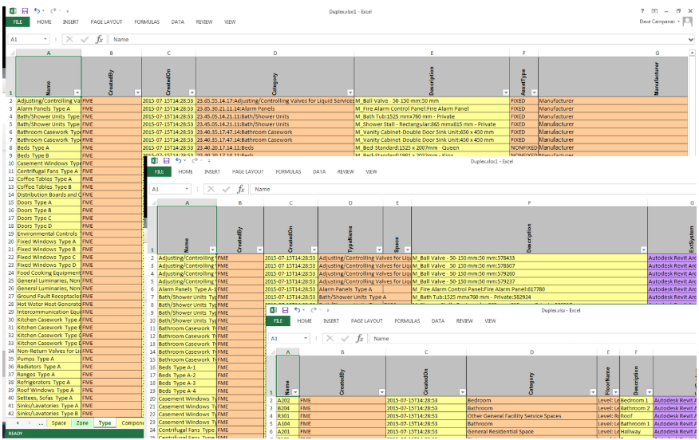Open Name column filter in top window
Image resolution: width=699 pixels, height=440 pixels.
click(x=76, y=92)
